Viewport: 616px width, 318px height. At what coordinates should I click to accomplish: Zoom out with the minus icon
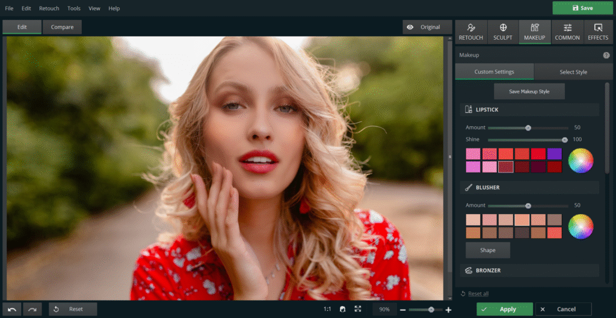[402, 310]
